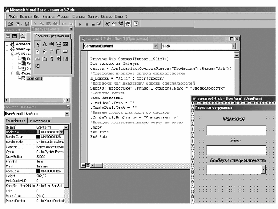Viewport: 278px width, 209px height.
Task: Select the TabStrip tool in the toolbox
Action: coord(38,59)
